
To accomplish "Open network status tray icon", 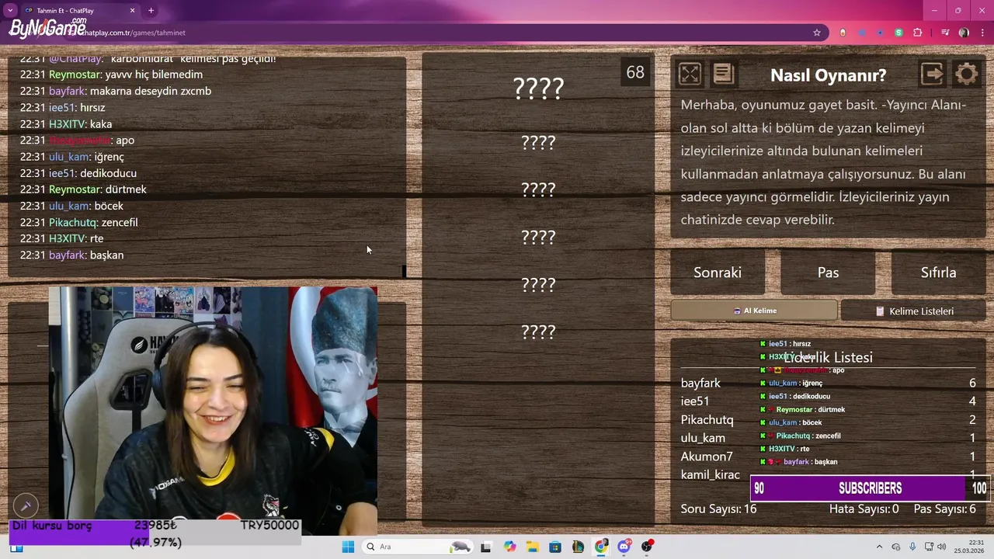I will 927,547.
